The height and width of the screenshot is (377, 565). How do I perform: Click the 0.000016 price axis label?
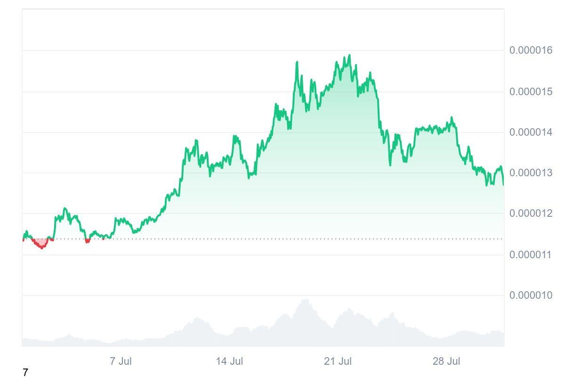coord(531,50)
